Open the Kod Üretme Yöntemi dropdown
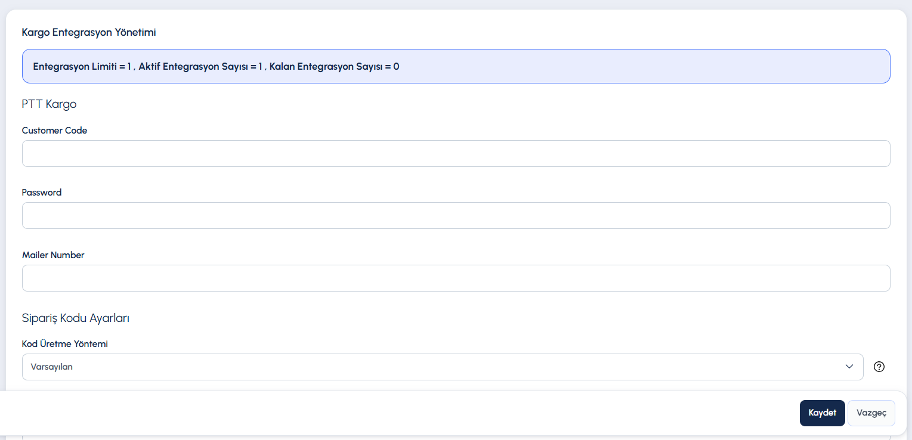The image size is (912, 440). (443, 367)
